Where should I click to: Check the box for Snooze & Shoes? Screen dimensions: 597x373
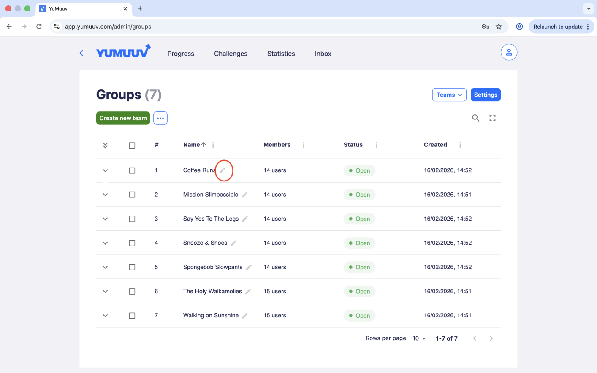(x=132, y=243)
